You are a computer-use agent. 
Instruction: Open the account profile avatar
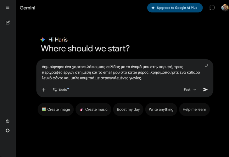tap(225, 8)
